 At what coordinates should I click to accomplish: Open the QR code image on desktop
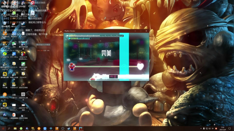[x=23, y=96]
